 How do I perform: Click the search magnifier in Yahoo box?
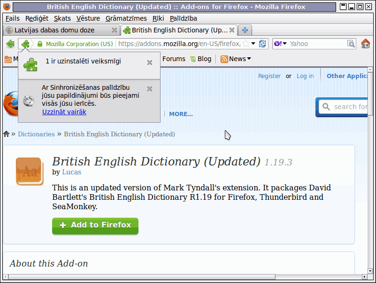tap(351, 44)
